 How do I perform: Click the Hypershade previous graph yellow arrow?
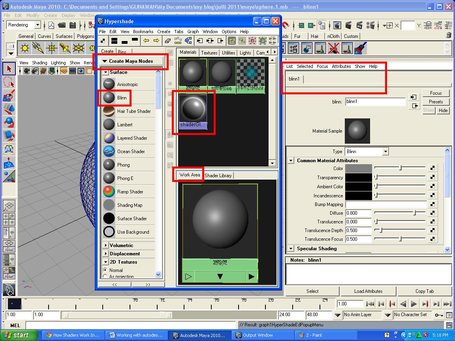tap(146, 41)
